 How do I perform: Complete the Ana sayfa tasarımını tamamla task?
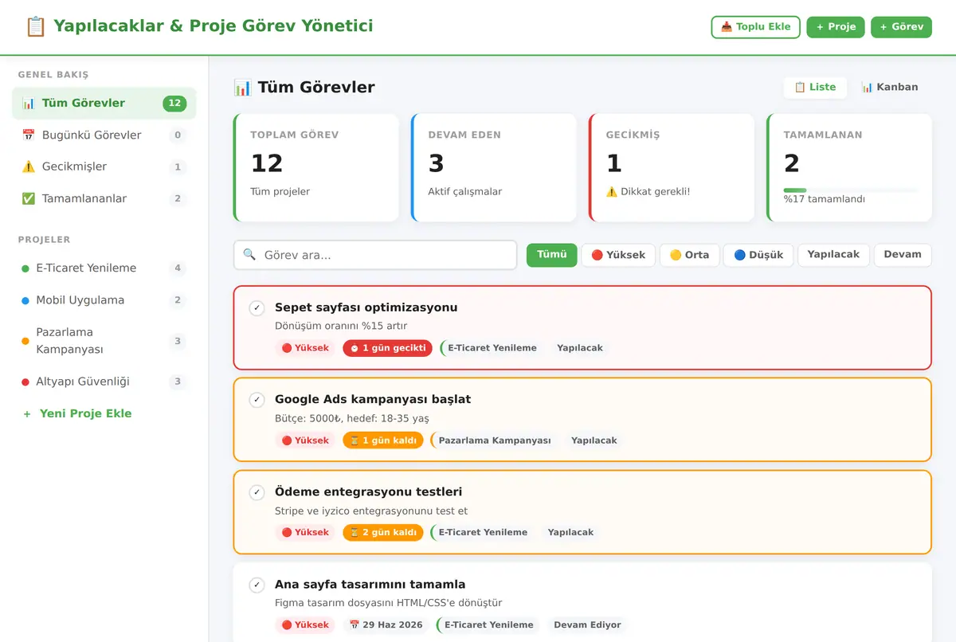[257, 585]
